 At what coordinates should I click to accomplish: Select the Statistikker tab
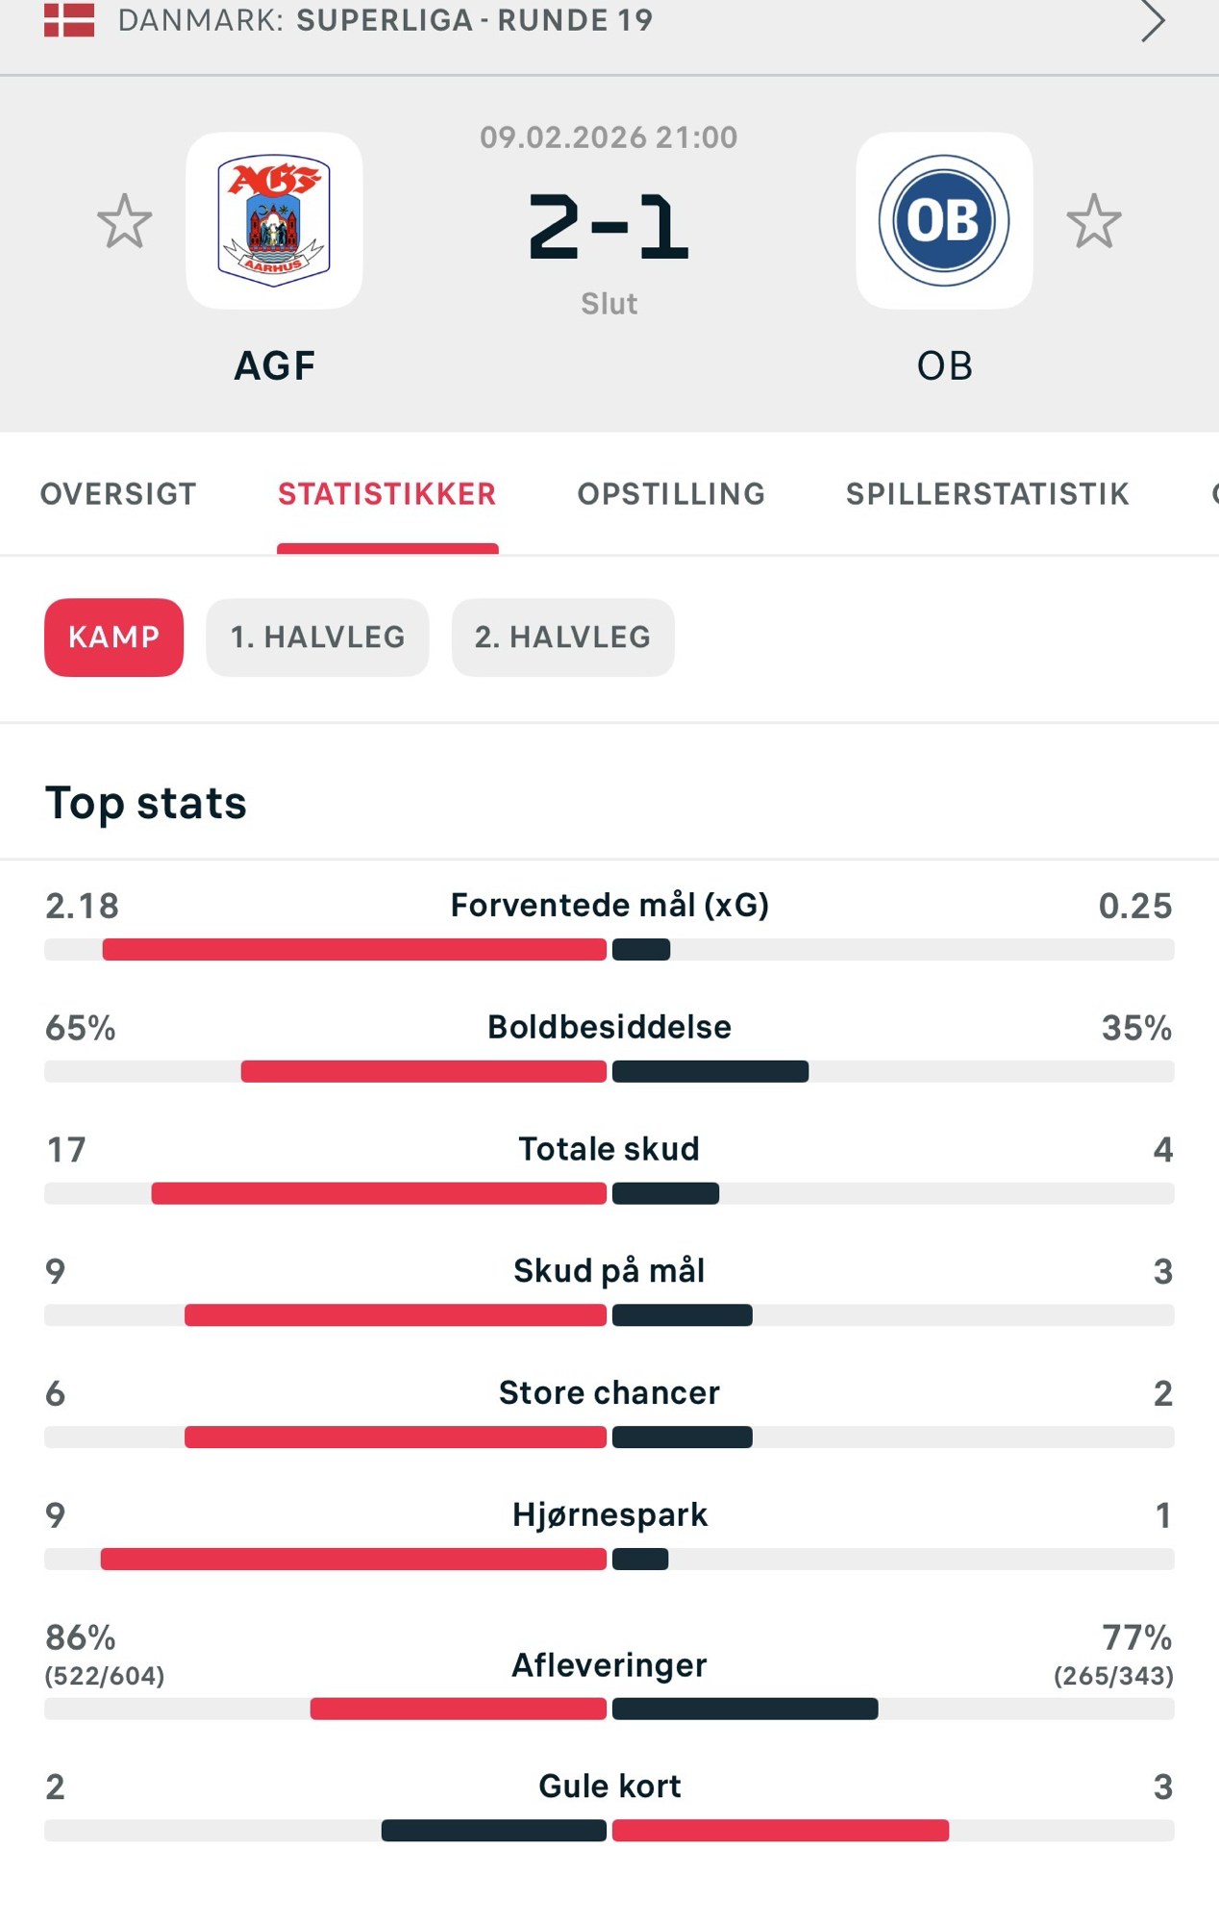click(x=387, y=494)
